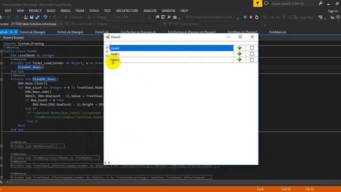The image size is (341, 192).
Task: Click the Find in Files toolbar icon
Action: coord(157,17)
